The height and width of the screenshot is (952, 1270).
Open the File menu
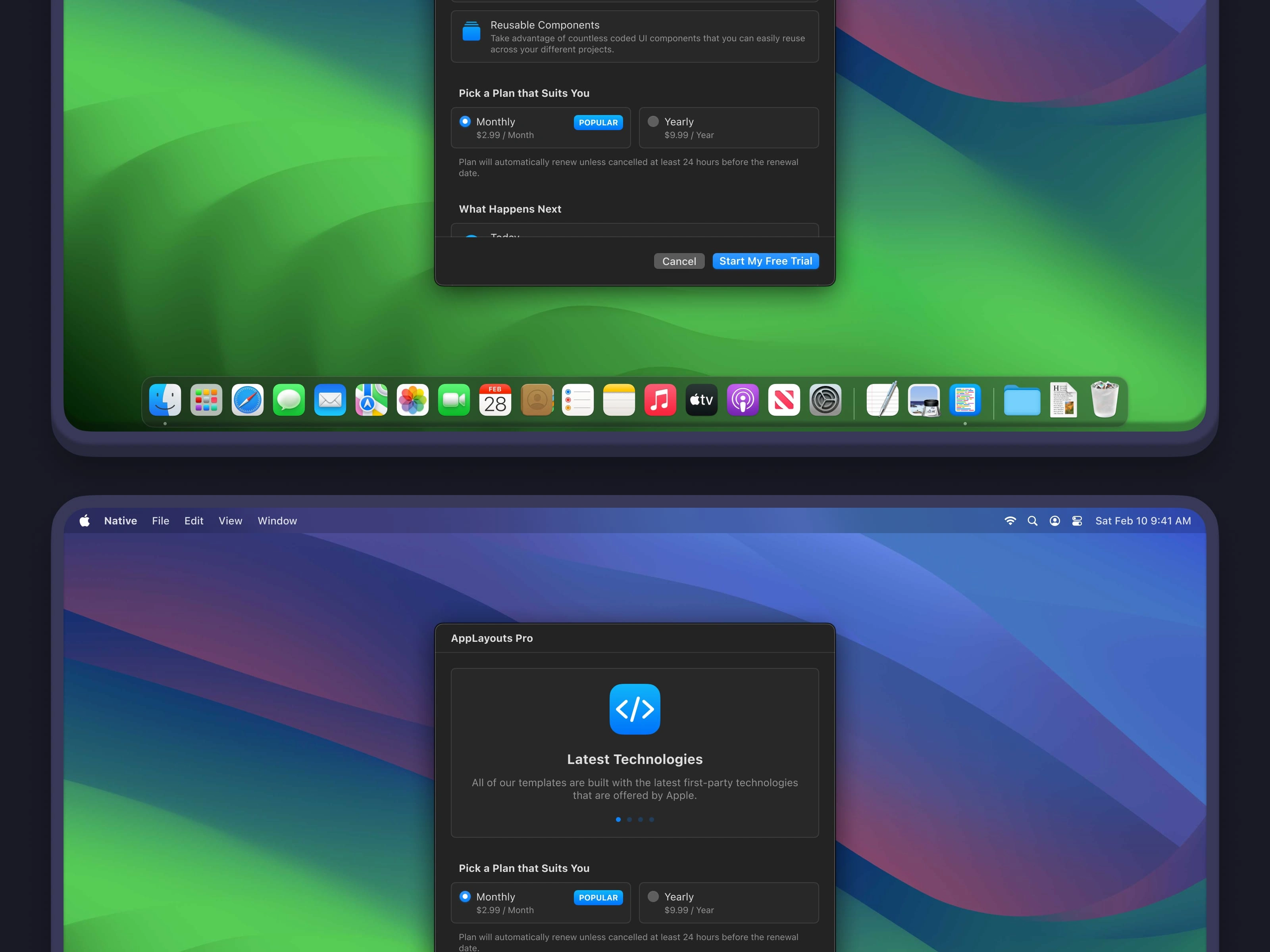(x=160, y=521)
